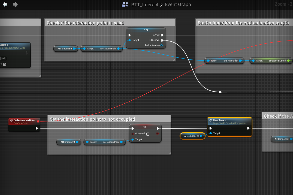Viewport: 293px width, 195px height.
Task: Select the Event Graph breadcrumb label
Action: [178, 5]
